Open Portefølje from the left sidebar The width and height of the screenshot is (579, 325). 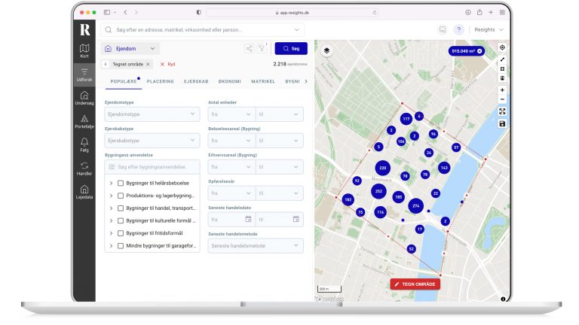pos(84,121)
